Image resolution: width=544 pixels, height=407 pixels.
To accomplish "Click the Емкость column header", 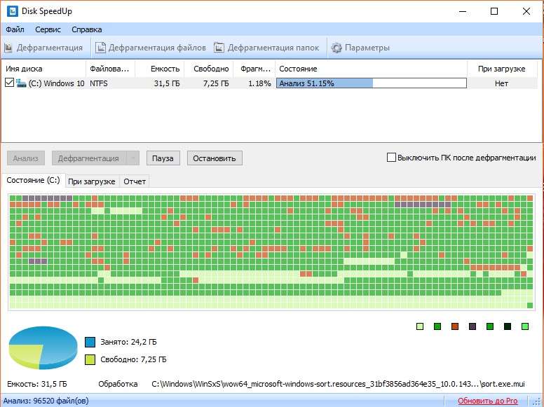I will [160, 69].
